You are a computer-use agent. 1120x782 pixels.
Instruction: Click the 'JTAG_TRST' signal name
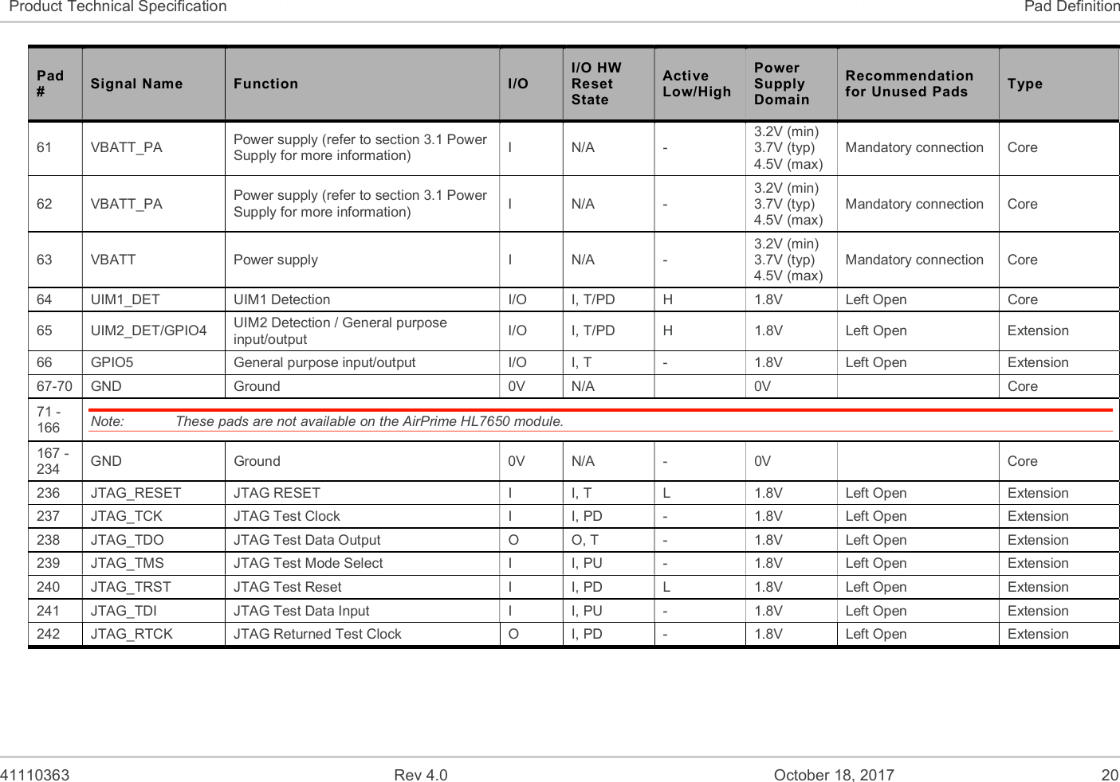(x=131, y=587)
